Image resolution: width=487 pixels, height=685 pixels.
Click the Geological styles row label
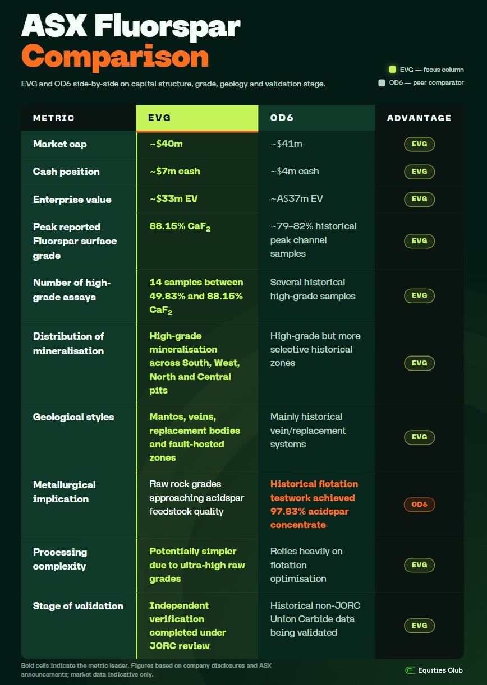[x=73, y=417]
